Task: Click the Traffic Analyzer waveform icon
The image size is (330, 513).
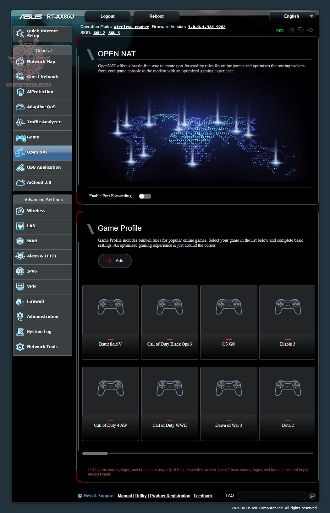Action: coord(20,122)
